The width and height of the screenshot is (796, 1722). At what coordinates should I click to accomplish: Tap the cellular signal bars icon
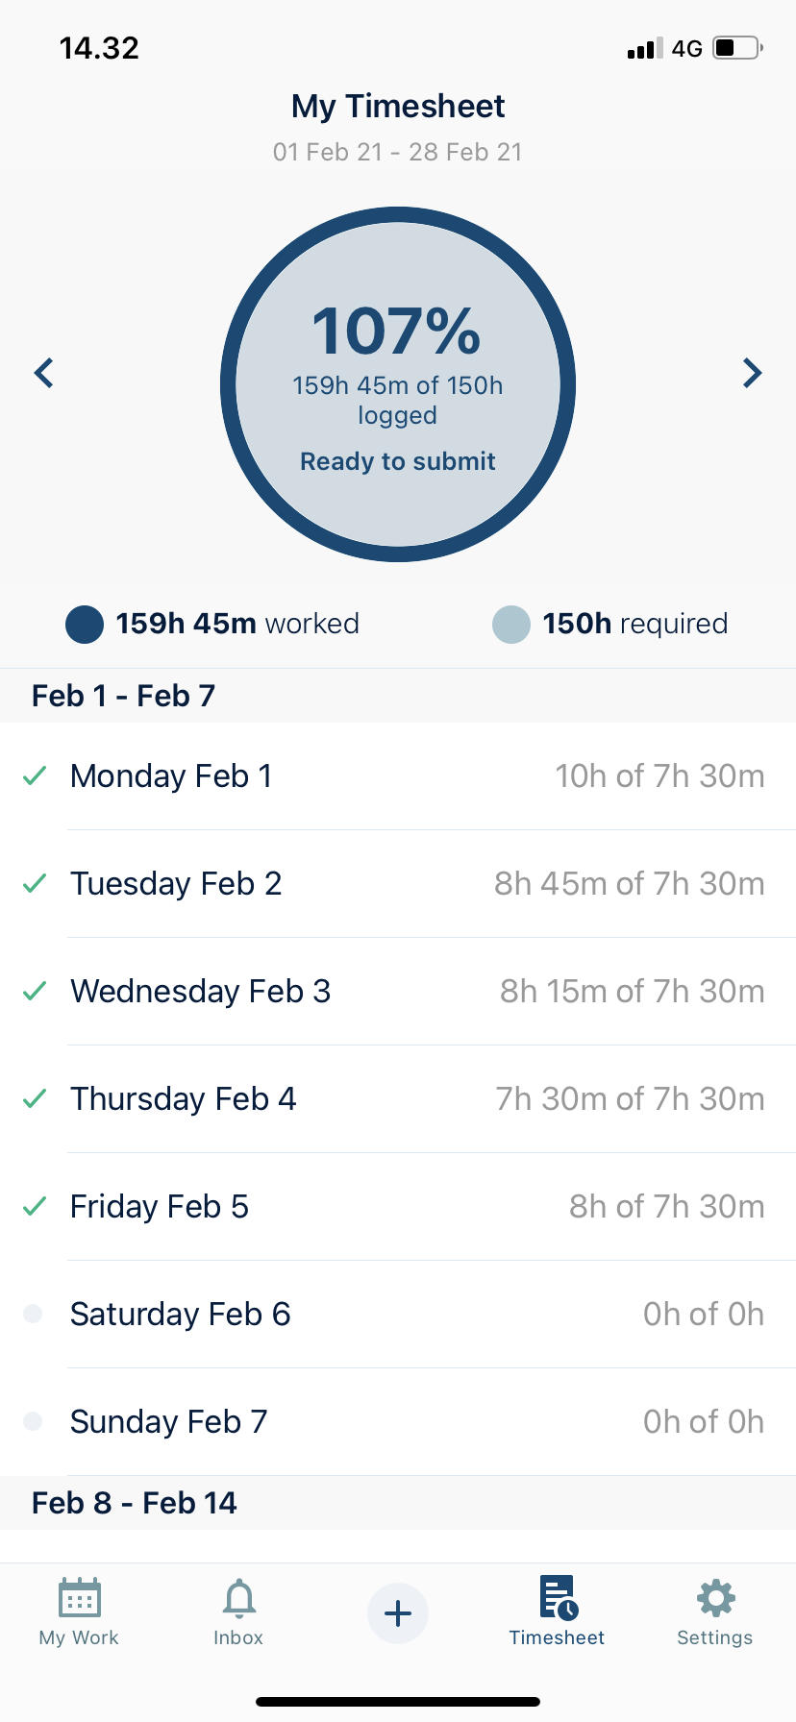[644, 49]
